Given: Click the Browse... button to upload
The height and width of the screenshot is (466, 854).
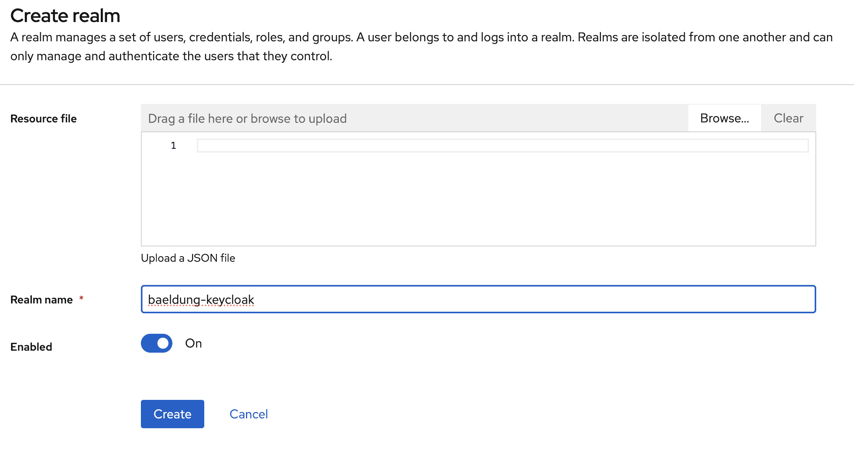Looking at the screenshot, I should (x=725, y=118).
